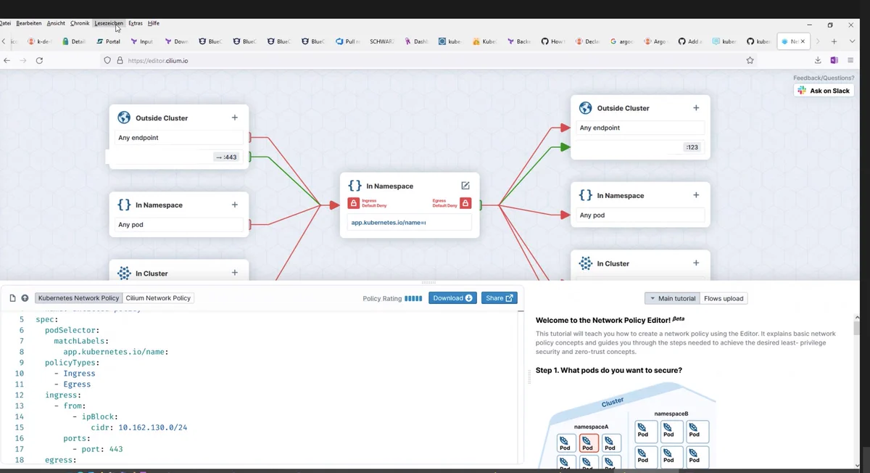
Task: Open the Ansicht menu
Action: click(x=56, y=23)
